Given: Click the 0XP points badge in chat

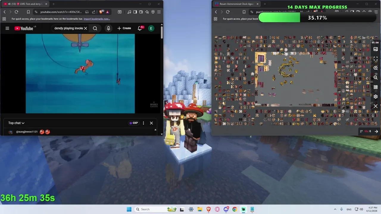Looking at the screenshot, I should pos(133,123).
